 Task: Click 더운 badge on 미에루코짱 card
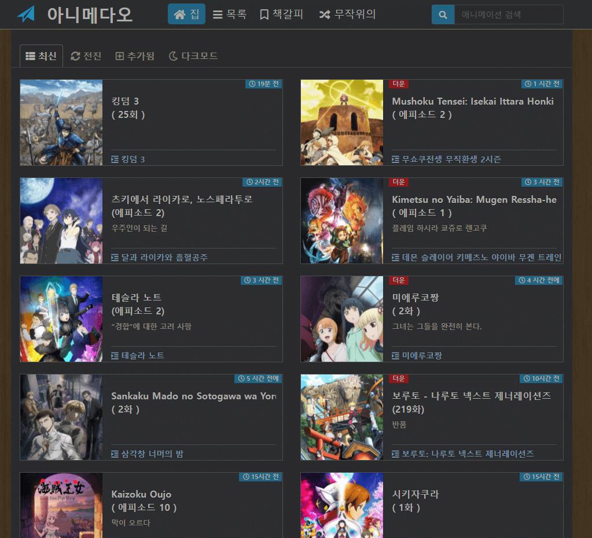point(399,280)
